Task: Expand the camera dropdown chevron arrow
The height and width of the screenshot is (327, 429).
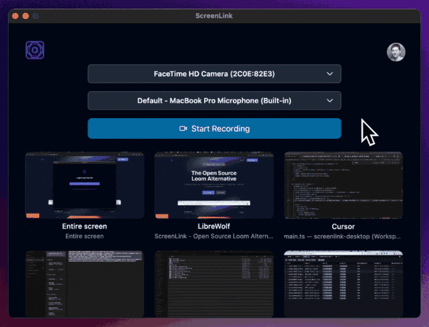Action: click(330, 74)
